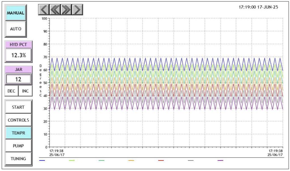
Task: Click the double right arrow fast-forward icon
Action: 66,10
